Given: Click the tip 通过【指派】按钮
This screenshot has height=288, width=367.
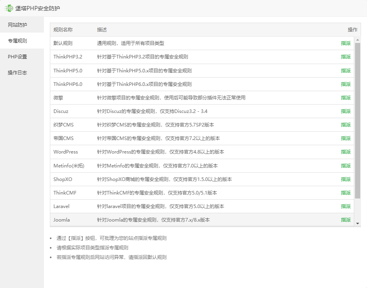Looking at the screenshot, I should (x=111, y=238).
